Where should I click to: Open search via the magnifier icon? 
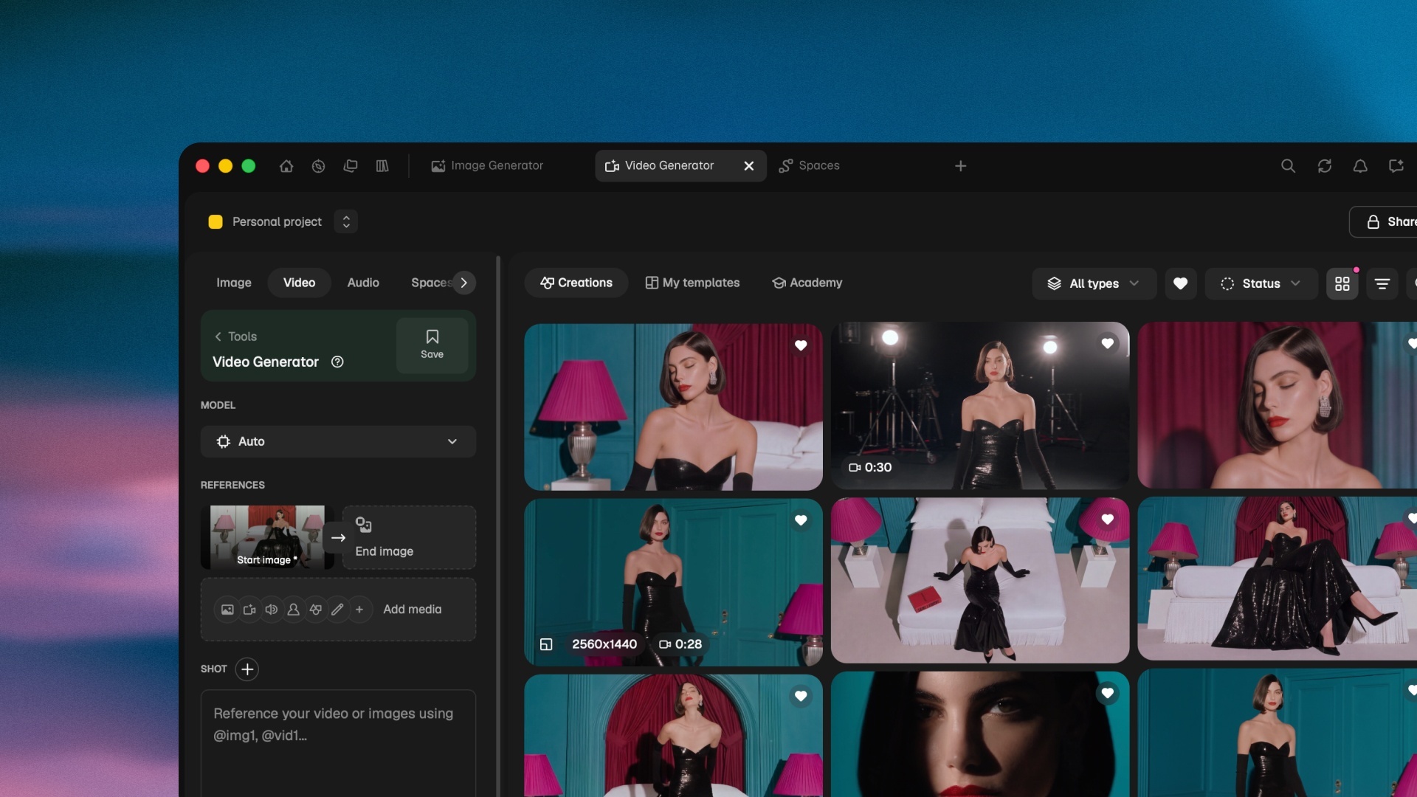[x=1288, y=166]
